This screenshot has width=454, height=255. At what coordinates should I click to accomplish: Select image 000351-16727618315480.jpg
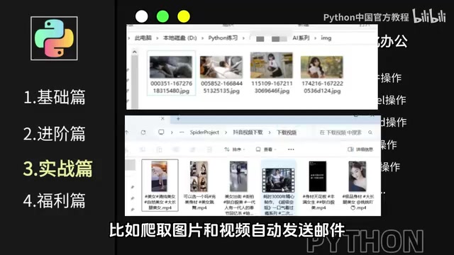pos(171,73)
